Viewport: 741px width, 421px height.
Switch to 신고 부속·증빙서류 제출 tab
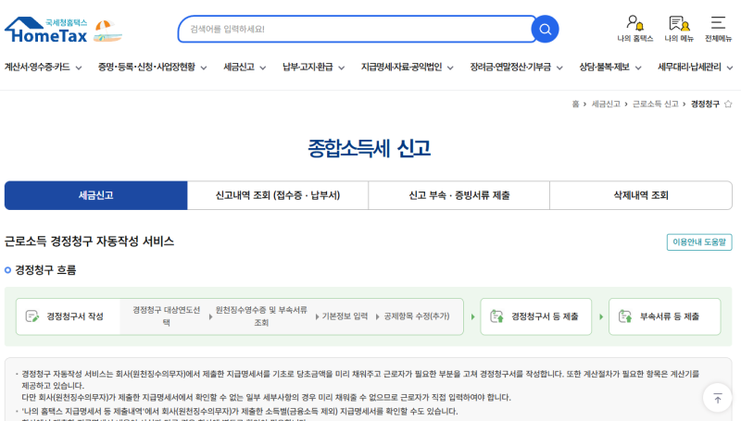click(458, 195)
